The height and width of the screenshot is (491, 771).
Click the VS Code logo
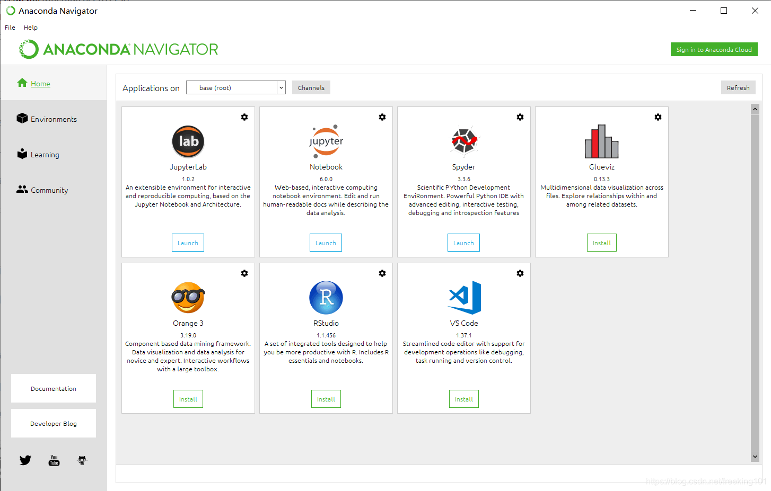(x=465, y=298)
